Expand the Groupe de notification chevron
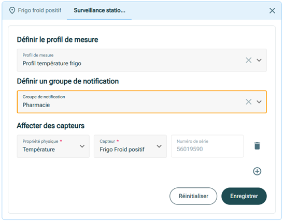Screen dimensions: 284x222 click(x=259, y=102)
